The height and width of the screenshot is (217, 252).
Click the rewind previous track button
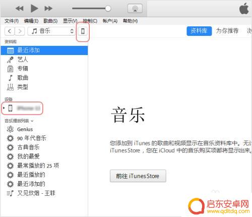pos(20,9)
